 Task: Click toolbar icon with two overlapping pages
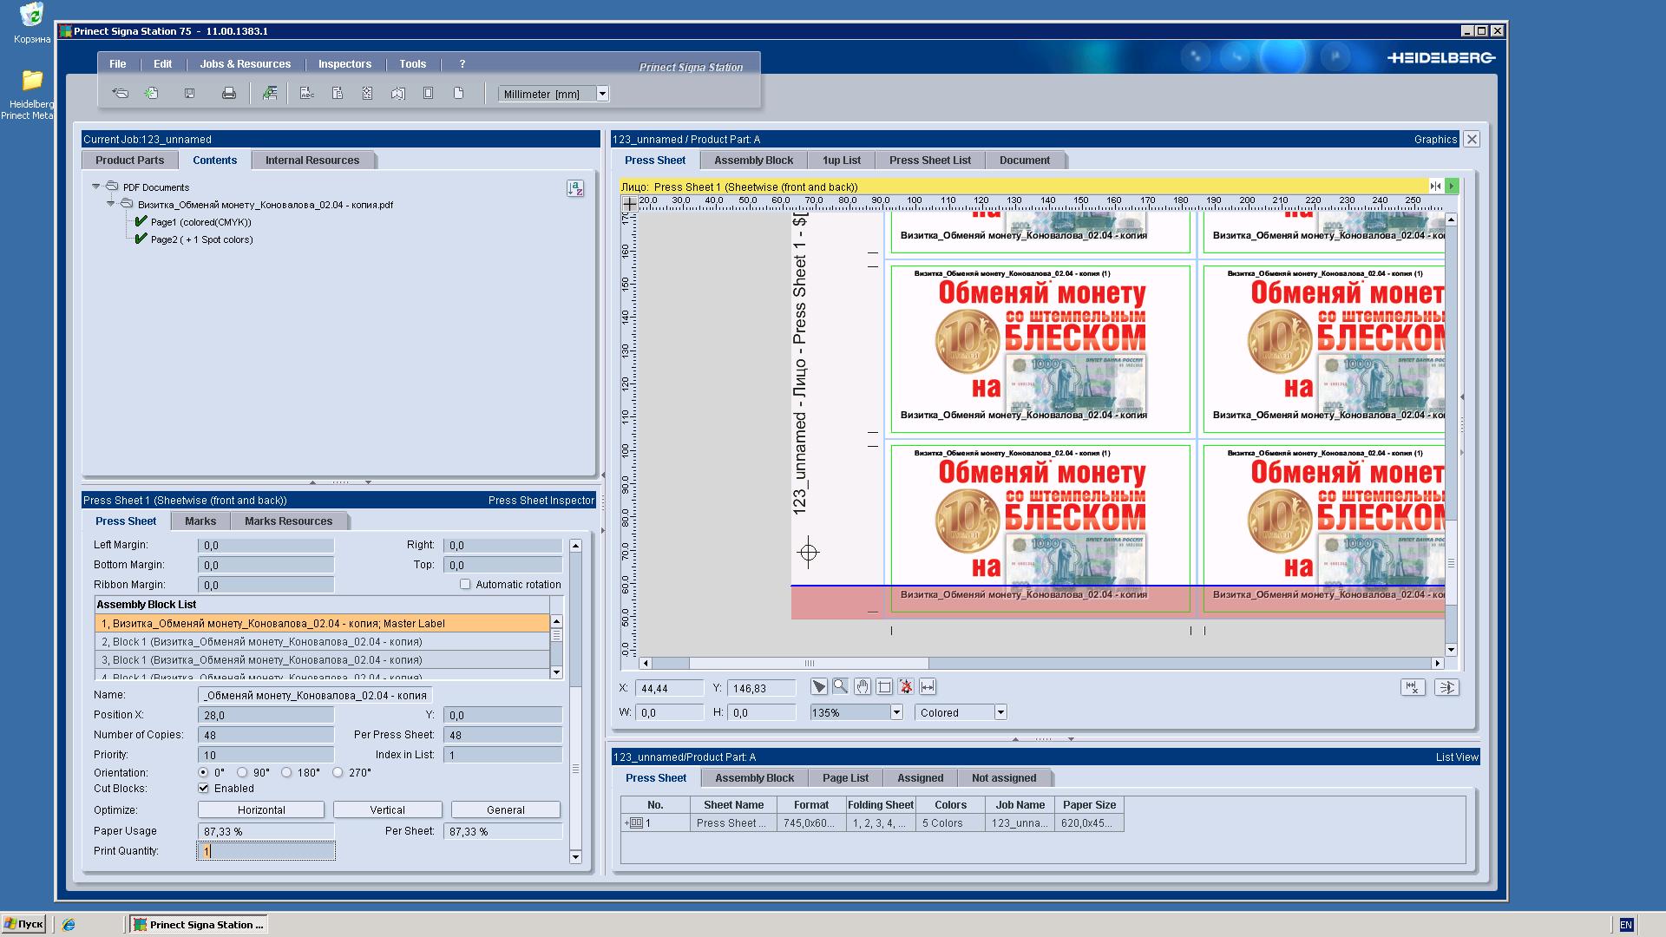click(x=338, y=93)
